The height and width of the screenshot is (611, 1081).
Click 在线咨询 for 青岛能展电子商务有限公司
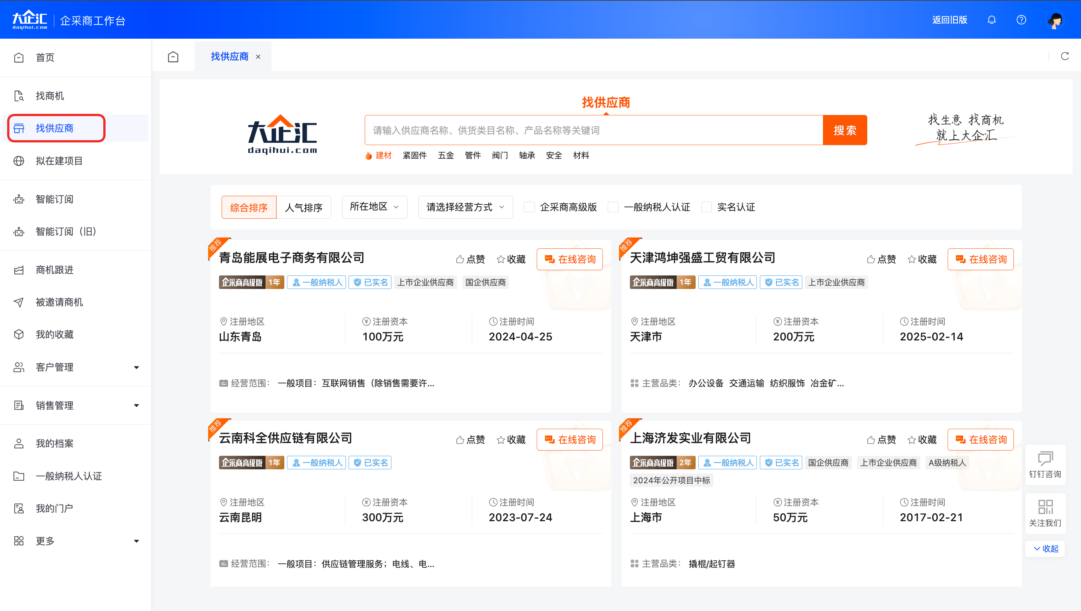tap(569, 259)
